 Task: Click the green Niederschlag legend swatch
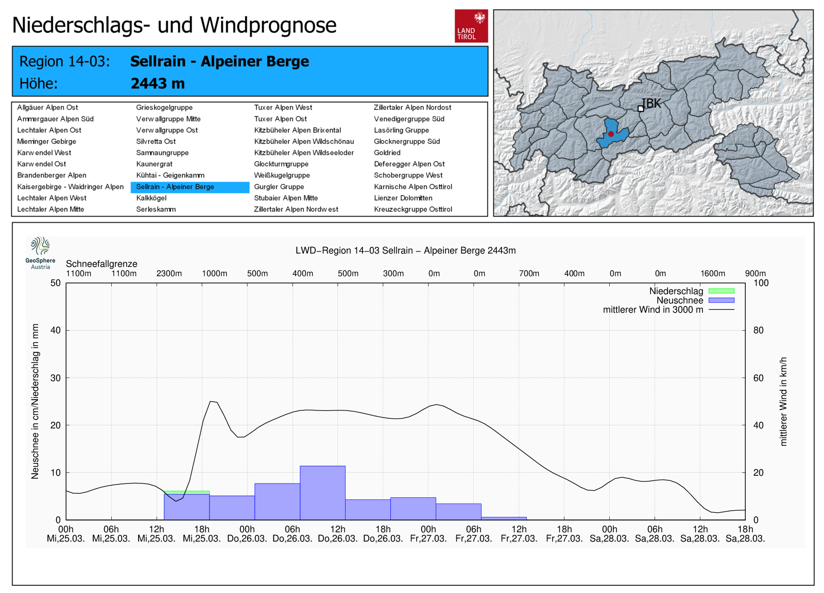721,291
